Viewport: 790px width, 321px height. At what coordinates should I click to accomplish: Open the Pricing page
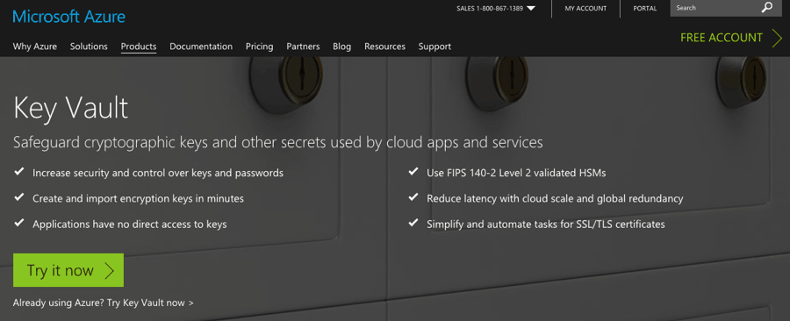(260, 46)
